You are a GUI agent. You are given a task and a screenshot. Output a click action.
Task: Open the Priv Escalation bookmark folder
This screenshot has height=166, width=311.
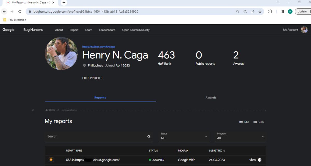[x=15, y=20]
